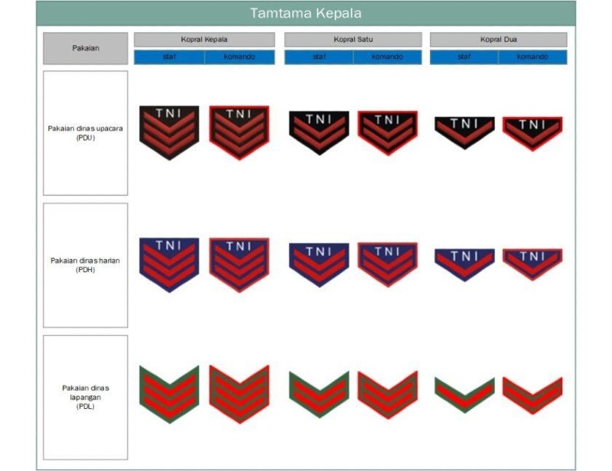The image size is (612, 471).
Task: Click the Kopral Kepala staf PDH insignia
Action: [169, 265]
